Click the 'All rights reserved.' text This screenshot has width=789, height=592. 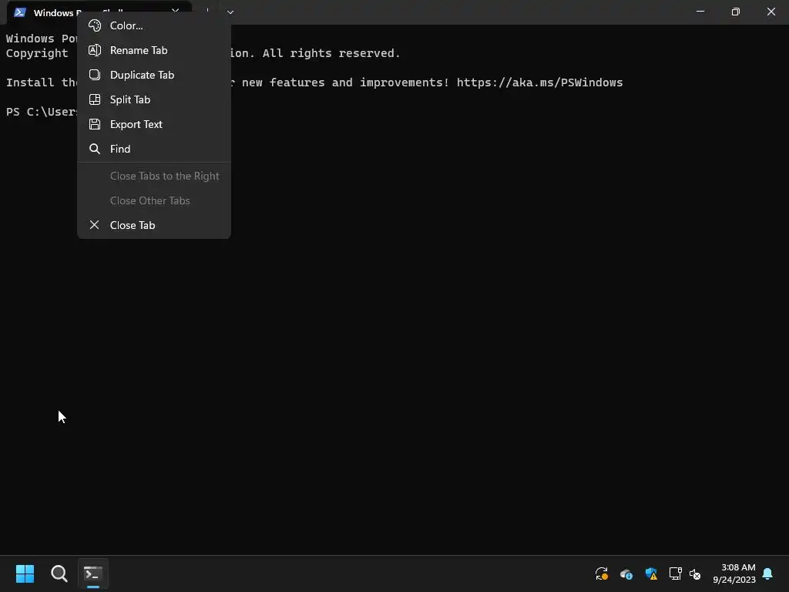click(331, 53)
